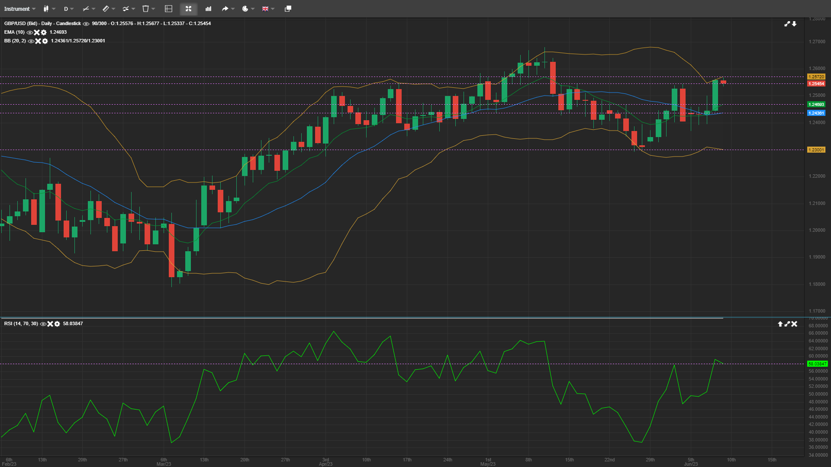This screenshot has height=467, width=831.
Task: Open the share arrow menu
Action: click(x=225, y=9)
